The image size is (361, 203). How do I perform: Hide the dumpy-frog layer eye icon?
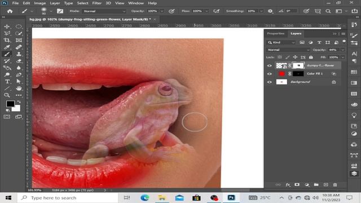pyautogui.click(x=270, y=65)
